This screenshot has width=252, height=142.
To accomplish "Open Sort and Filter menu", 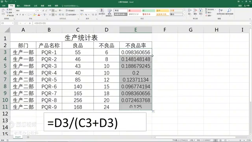I will pyautogui.click(x=221, y=12).
